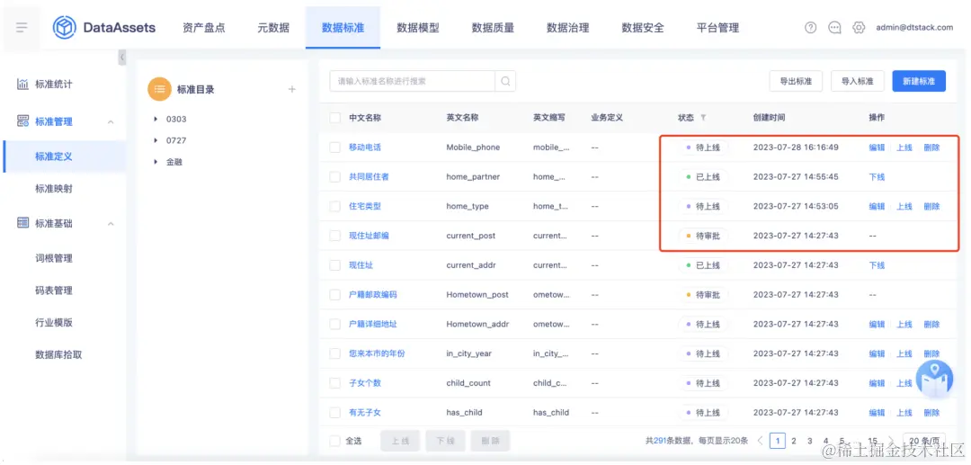The width and height of the screenshot is (971, 465).
Task: Click 下线 in the 共同居住者 row
Action: pyautogui.click(x=877, y=177)
